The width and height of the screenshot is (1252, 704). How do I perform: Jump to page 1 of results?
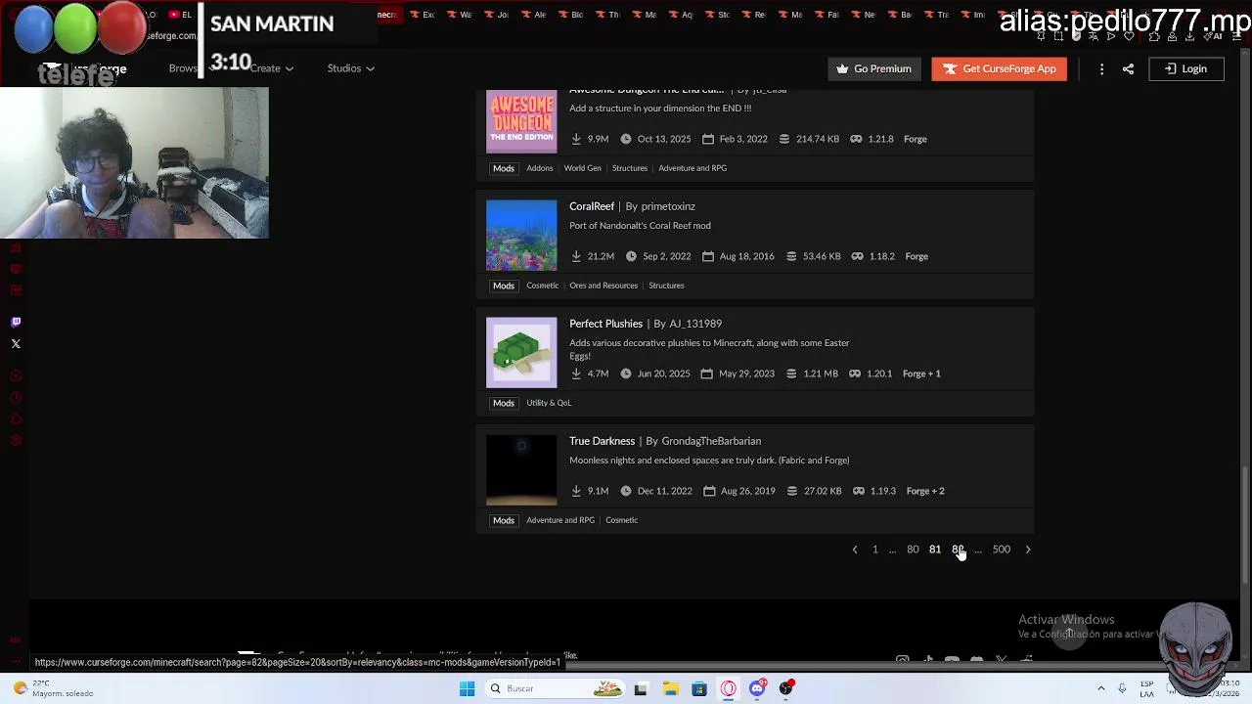click(x=875, y=550)
